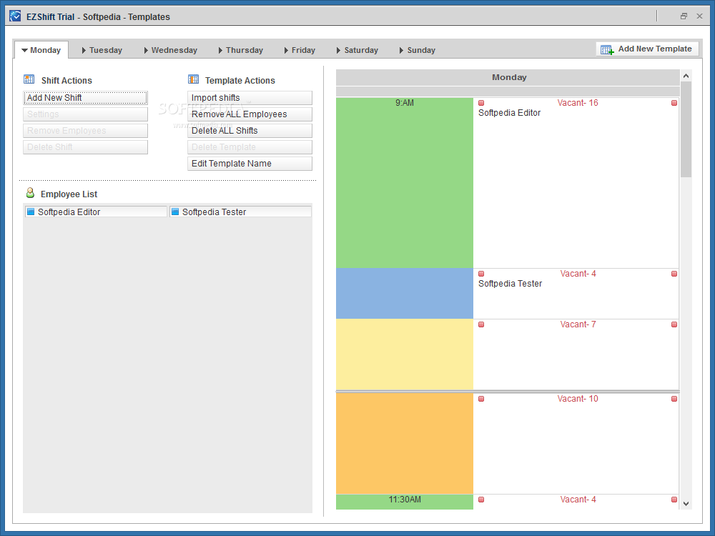The height and width of the screenshot is (536, 715).
Task: Select the green 9:AM shift block
Action: tap(405, 183)
